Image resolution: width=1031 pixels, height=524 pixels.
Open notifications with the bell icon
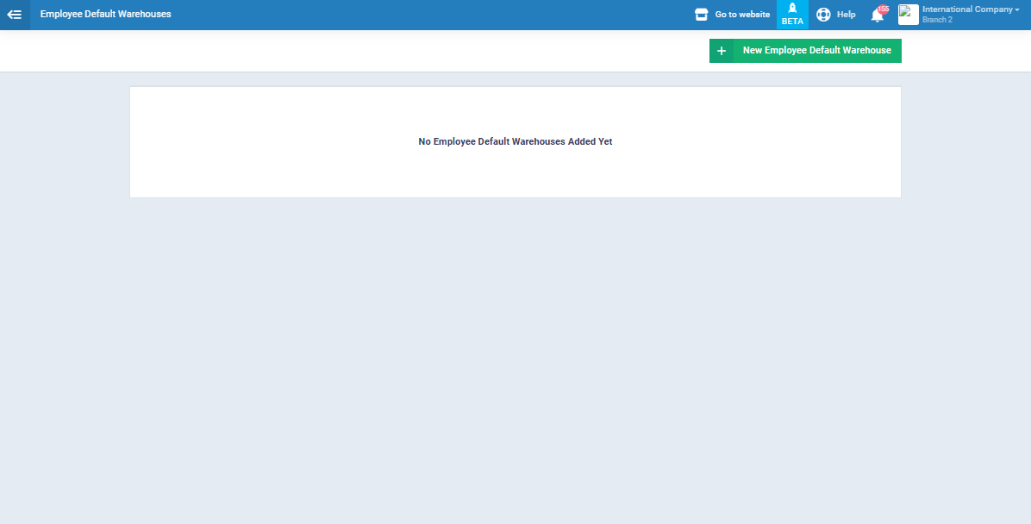877,16
